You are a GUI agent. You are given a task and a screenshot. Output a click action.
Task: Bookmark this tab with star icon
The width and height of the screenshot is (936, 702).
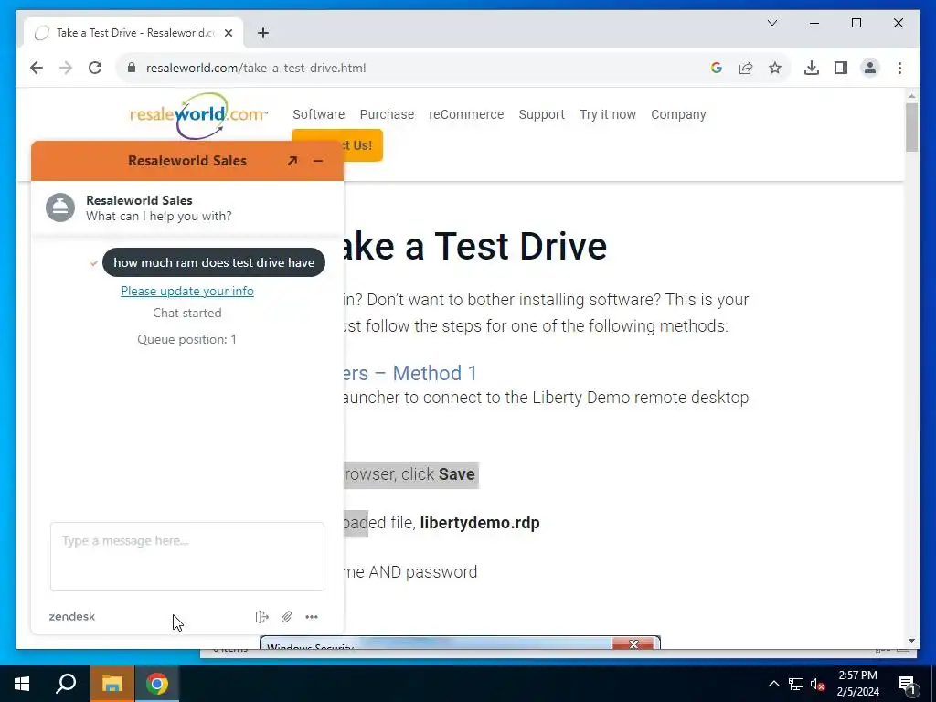(x=775, y=68)
